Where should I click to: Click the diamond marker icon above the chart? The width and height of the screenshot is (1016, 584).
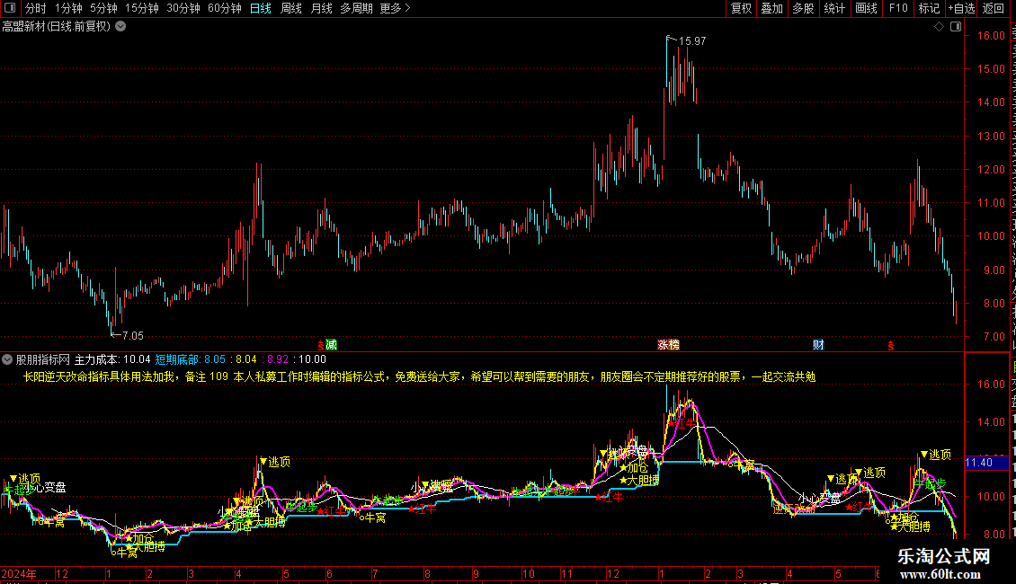click(939, 27)
